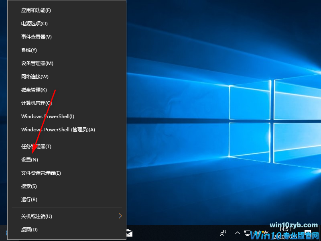Open the 运行(R) dialog
Screen dimensions: 321x241
29,200
